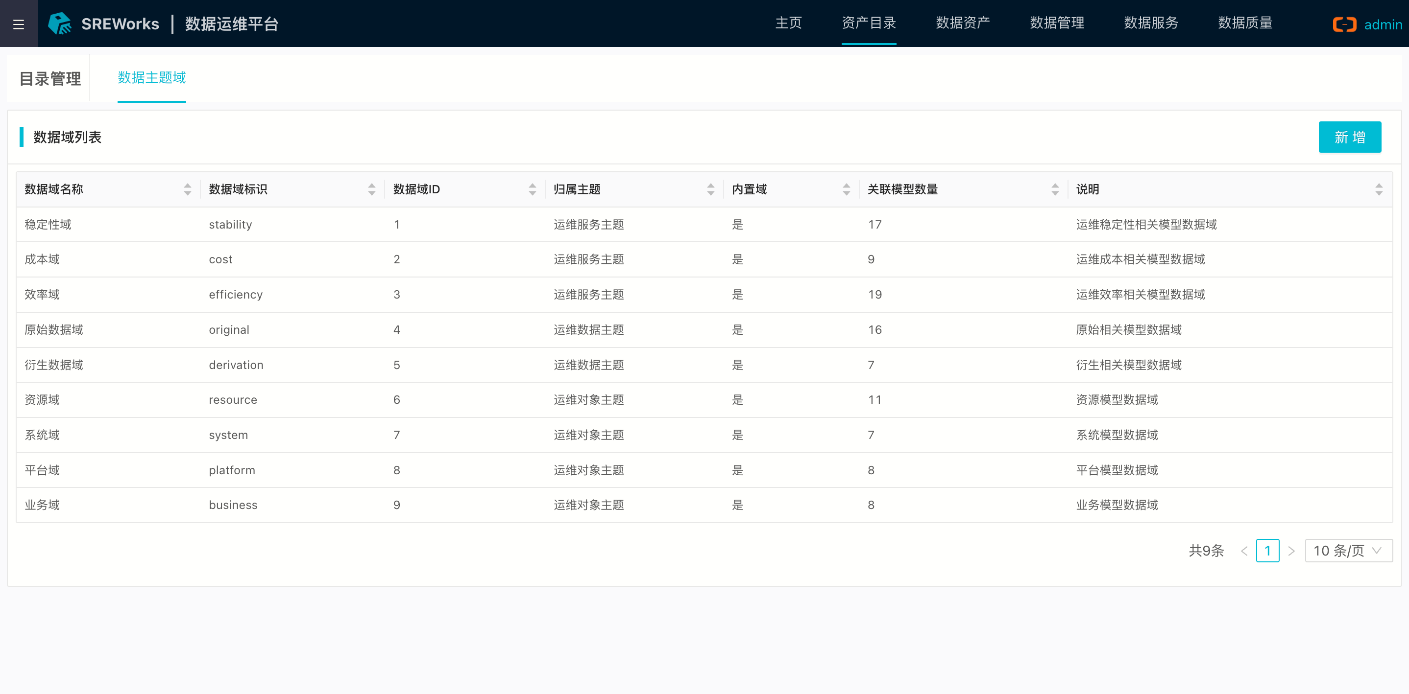Click the stability row in table
The width and height of the screenshot is (1409, 694).
(230, 225)
